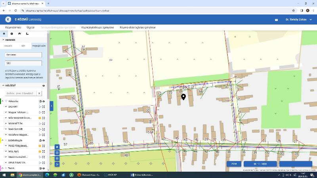Zoom to extent of Magyar Telekom layer
Screen dimensions: 317x178
(x=44, y=112)
